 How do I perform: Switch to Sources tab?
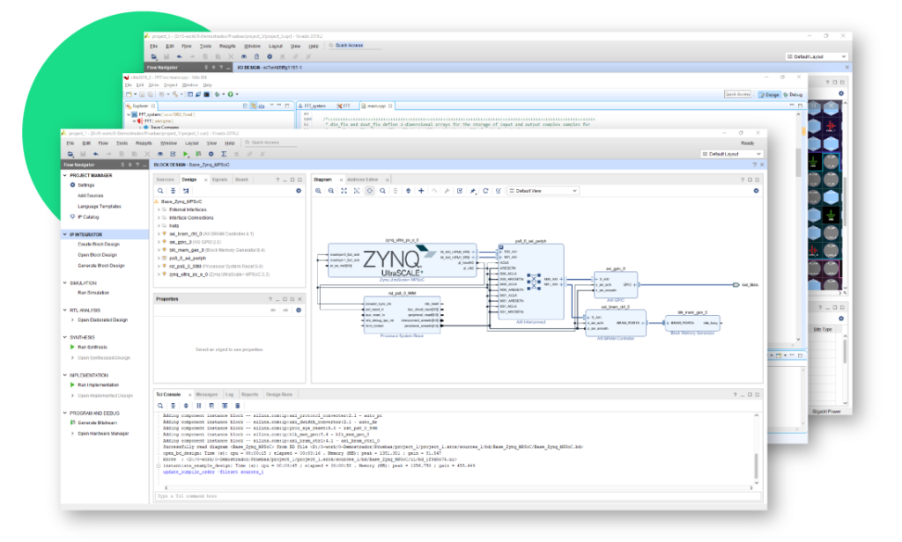pos(165,179)
